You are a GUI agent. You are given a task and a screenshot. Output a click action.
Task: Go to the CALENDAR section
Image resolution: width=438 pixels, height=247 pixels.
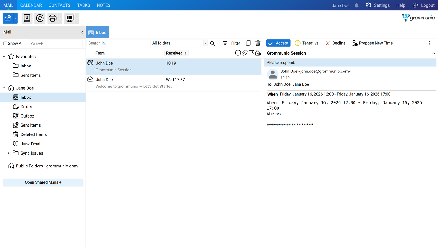31,5
